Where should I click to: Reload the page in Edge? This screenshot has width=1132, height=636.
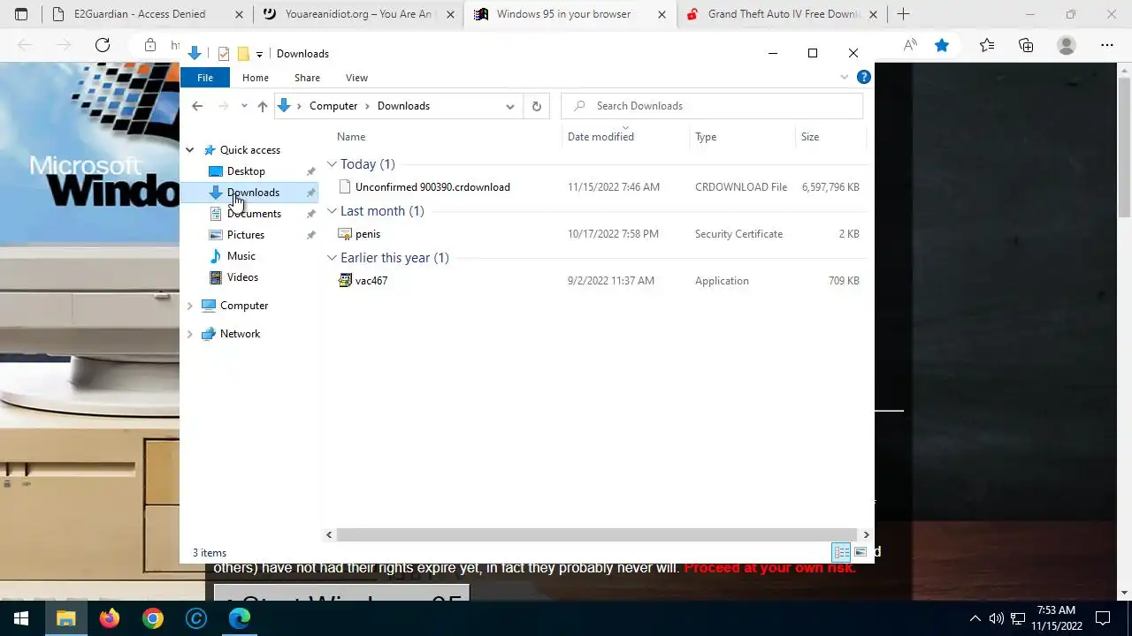click(103, 45)
